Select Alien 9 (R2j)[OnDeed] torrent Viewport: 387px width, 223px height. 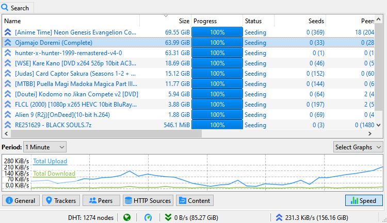(x=62, y=115)
